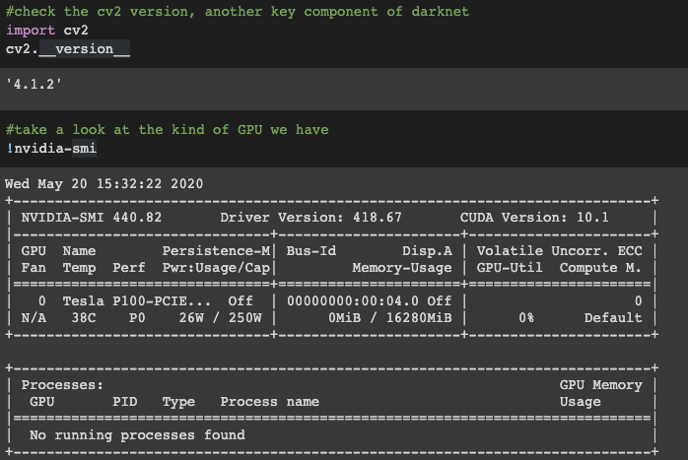Click 'No running processes found' text
The image size is (688, 460).
coord(137,434)
